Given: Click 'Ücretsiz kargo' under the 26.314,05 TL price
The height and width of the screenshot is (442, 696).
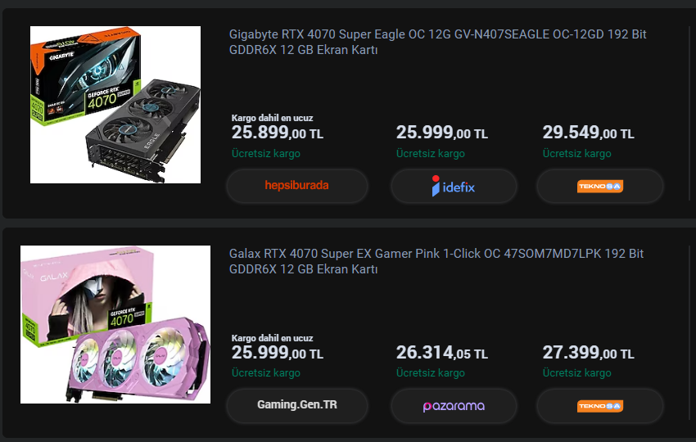Looking at the screenshot, I should pyautogui.click(x=430, y=372).
